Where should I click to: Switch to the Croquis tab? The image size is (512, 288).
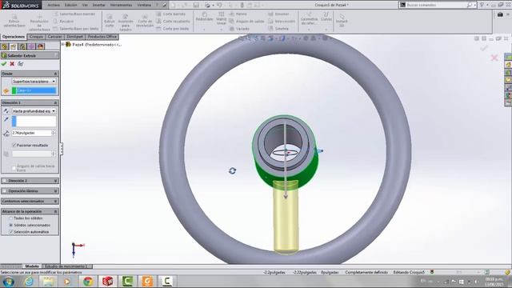(36, 37)
